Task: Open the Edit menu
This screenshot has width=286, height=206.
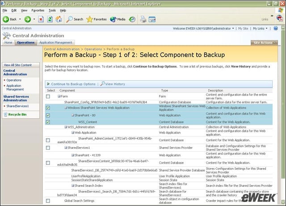Action: 14,10
